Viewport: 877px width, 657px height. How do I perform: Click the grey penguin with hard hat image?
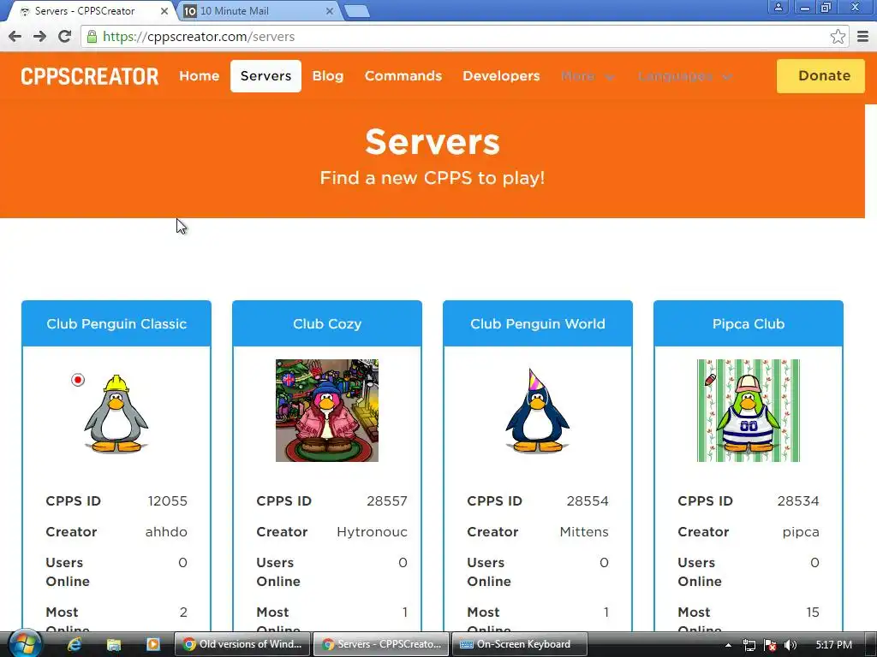116,413
